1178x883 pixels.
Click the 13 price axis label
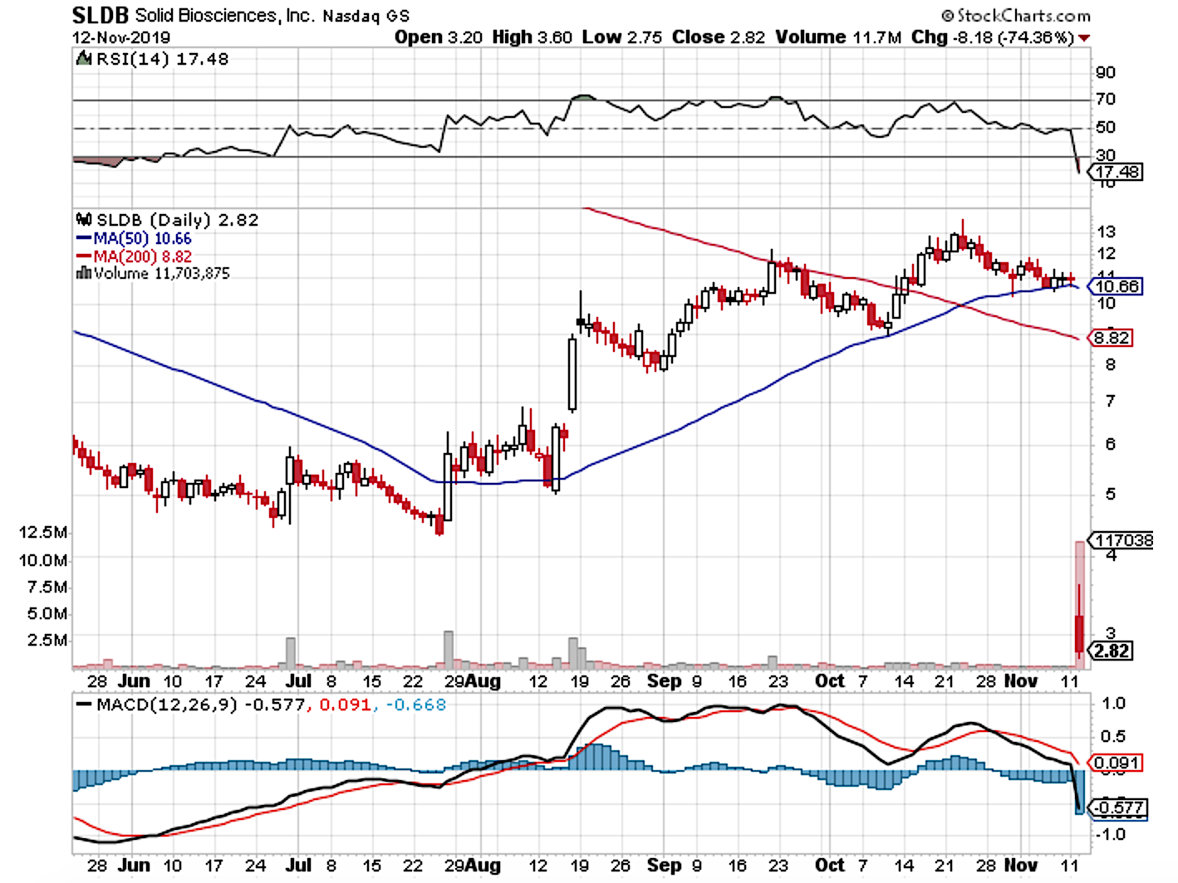1106,232
